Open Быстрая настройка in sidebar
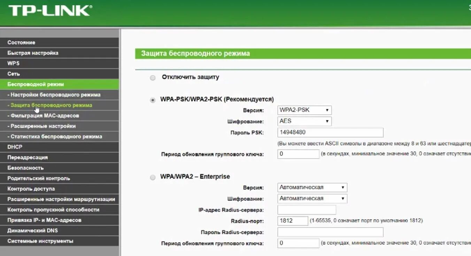This screenshot has height=256, width=471. tap(59, 53)
